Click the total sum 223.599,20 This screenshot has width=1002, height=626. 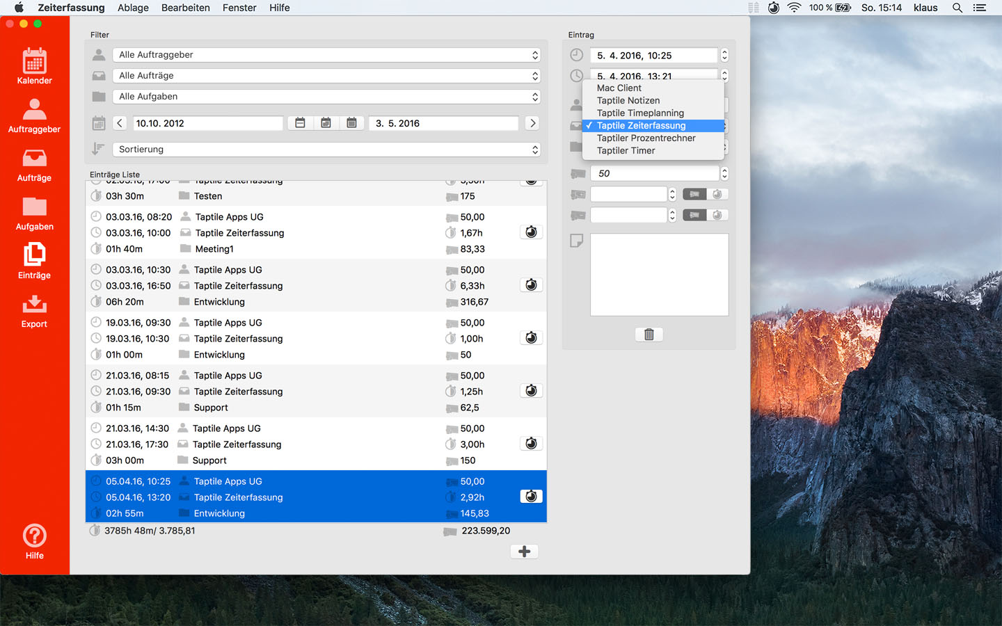click(x=486, y=531)
